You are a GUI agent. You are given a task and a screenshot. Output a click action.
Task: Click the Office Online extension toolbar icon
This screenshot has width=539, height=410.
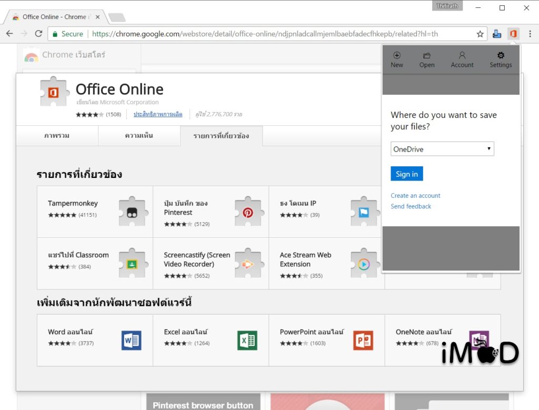[x=513, y=34]
